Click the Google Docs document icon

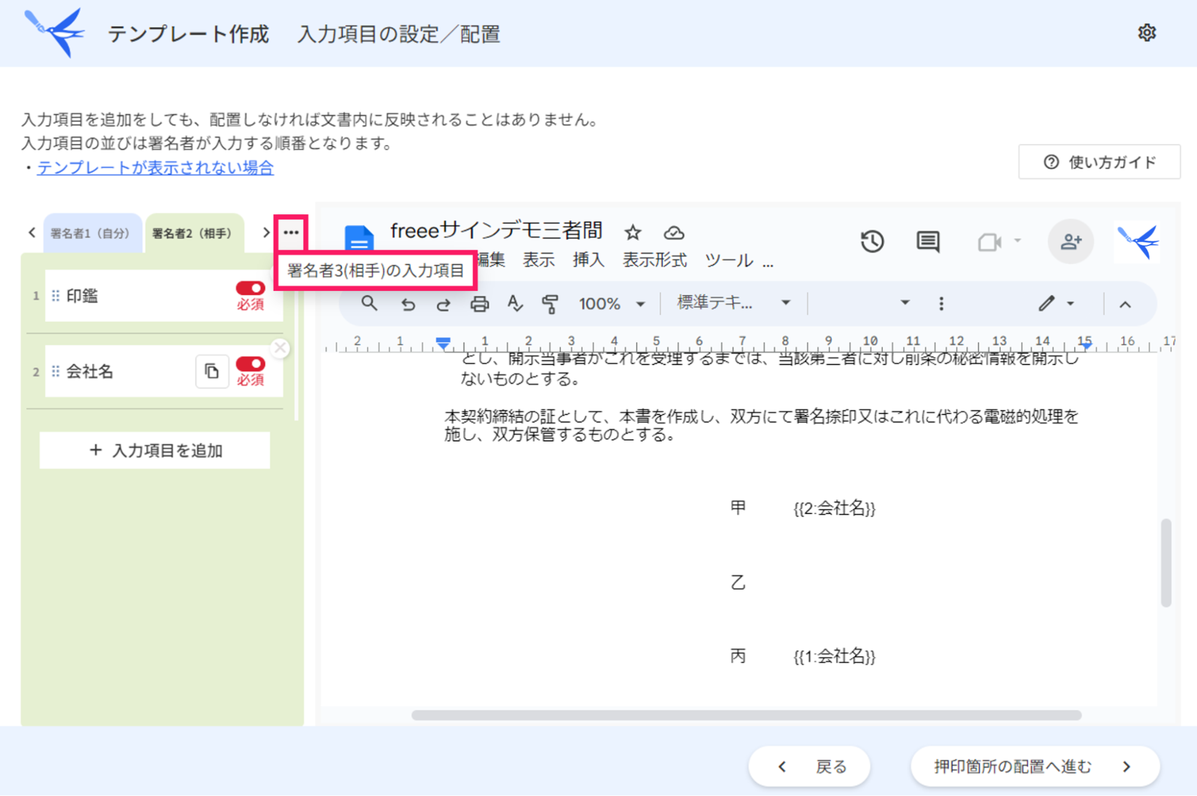[x=359, y=238]
